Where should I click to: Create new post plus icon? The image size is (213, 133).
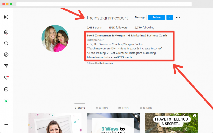click(x=6, y=89)
